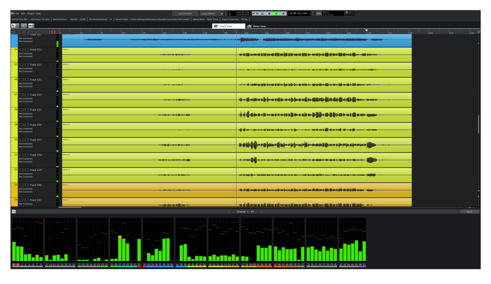Reset the meter peaks with the Reset button

(469, 212)
